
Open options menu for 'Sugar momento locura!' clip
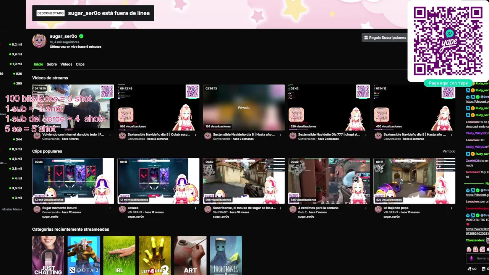point(110,208)
